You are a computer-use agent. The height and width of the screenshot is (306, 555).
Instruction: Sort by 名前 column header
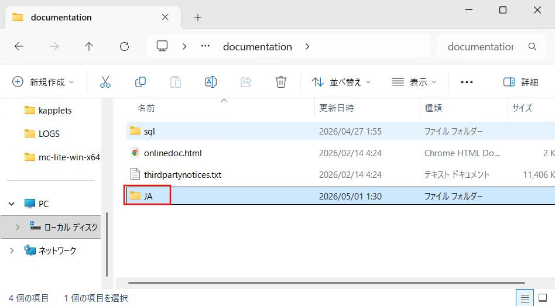coord(220,108)
